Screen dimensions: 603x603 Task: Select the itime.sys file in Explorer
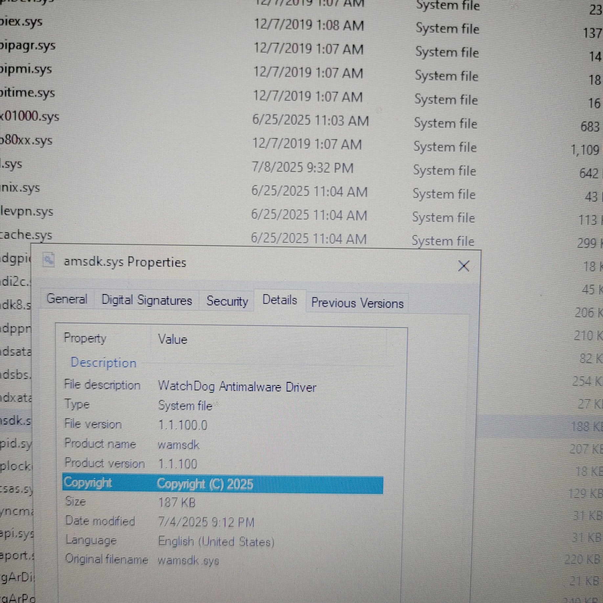(x=27, y=93)
